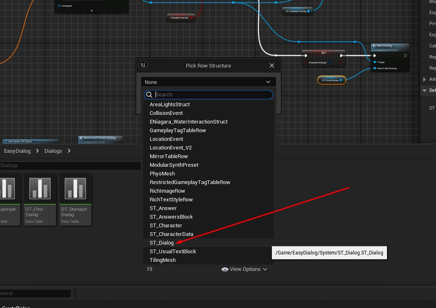Click the DT_First Dialog data table thumbnail
Image resolution: width=436 pixels, height=308 pixels.
[x=40, y=189]
